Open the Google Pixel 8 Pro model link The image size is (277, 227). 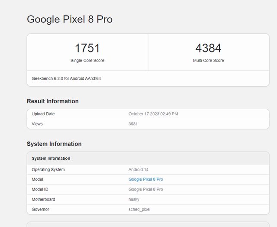[x=145, y=179]
